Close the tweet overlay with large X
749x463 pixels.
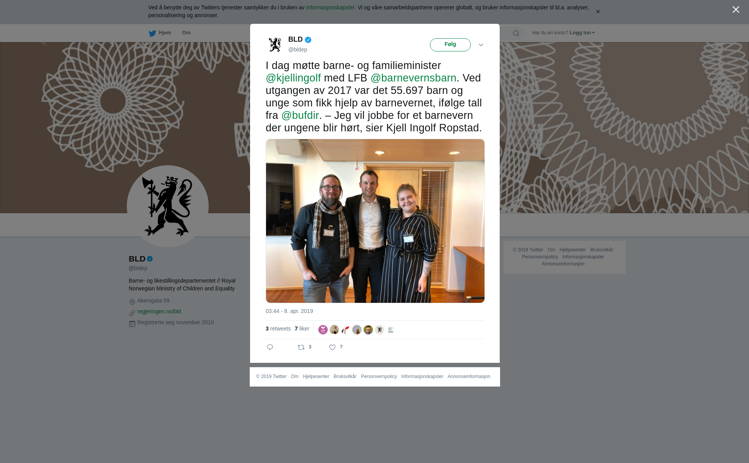(736, 10)
